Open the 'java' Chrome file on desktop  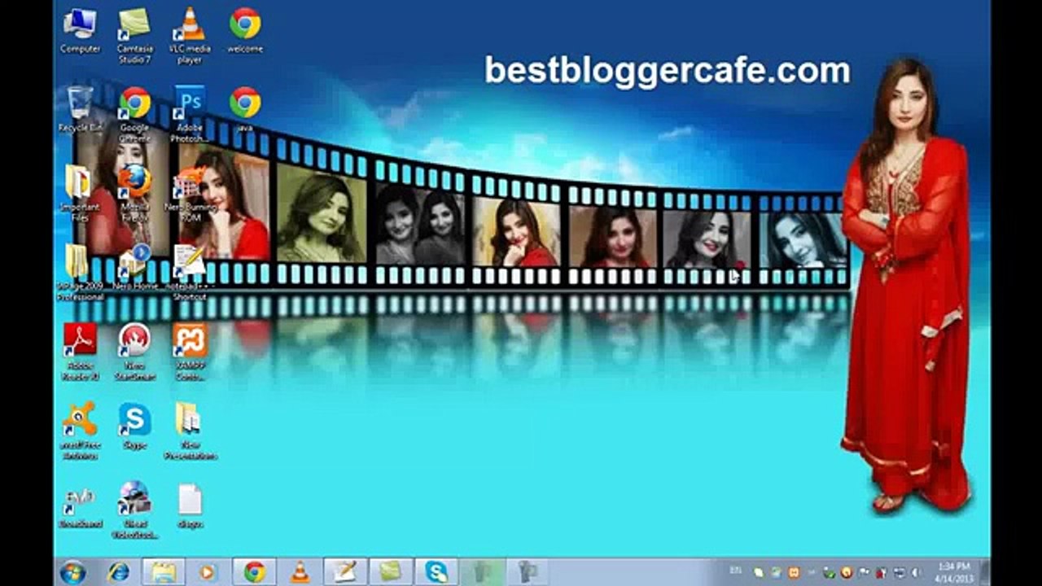(245, 109)
